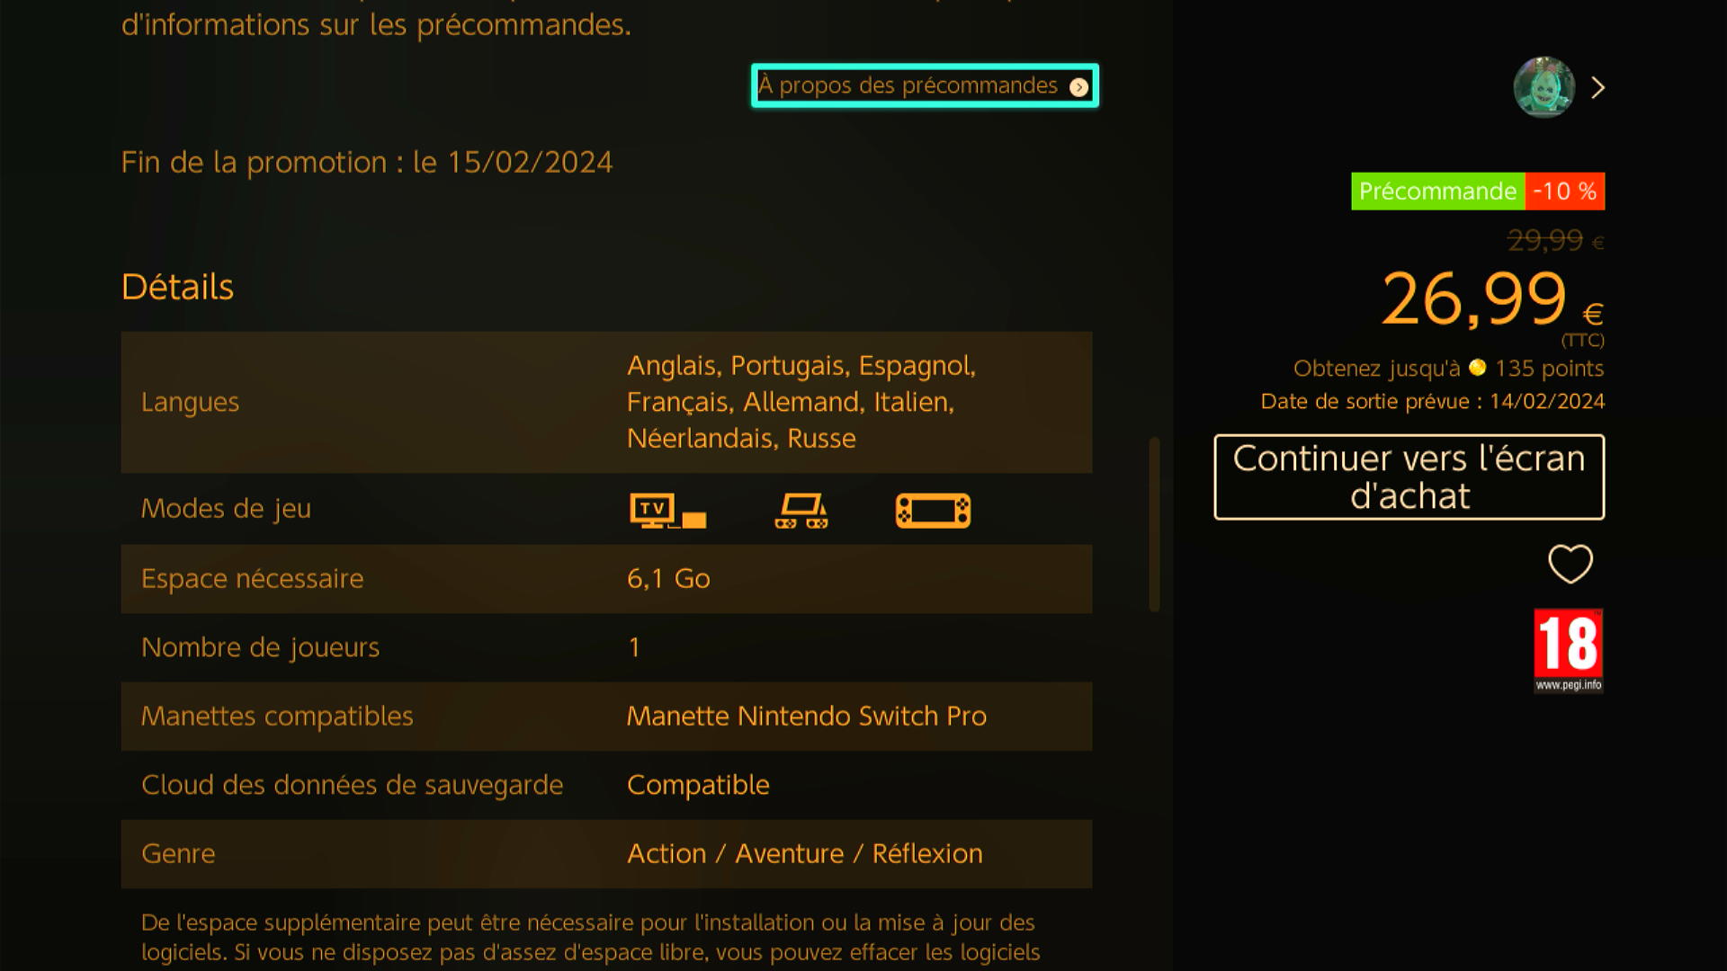
Task: Select the Genre row Action / Aventure / Réflexion
Action: click(606, 853)
